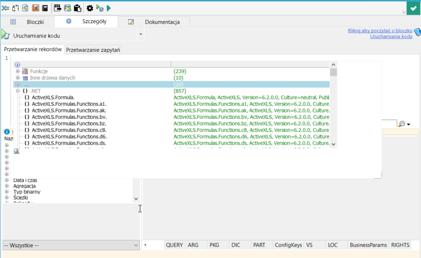421x258 pixels.
Task: Open the -- Wszystkie -- combo box
Action: pyautogui.click(x=71, y=245)
